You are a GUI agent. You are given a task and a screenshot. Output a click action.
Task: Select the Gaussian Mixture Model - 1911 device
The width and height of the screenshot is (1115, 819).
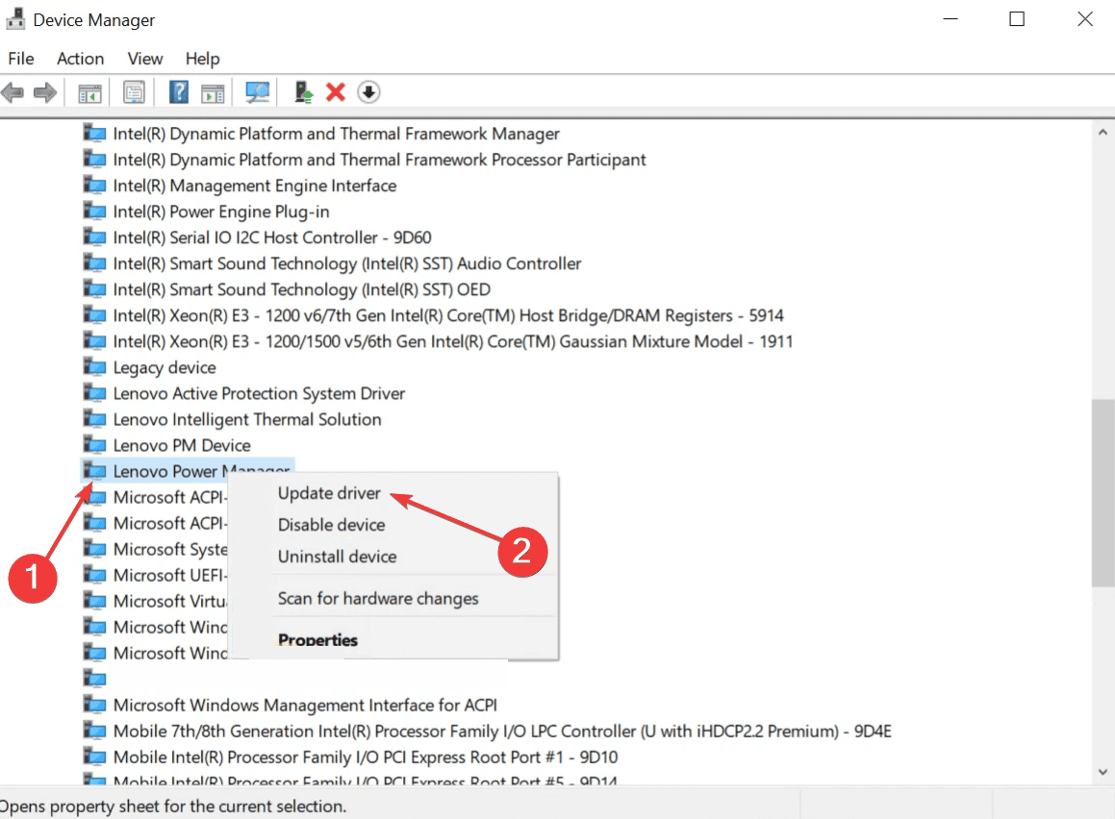(452, 341)
